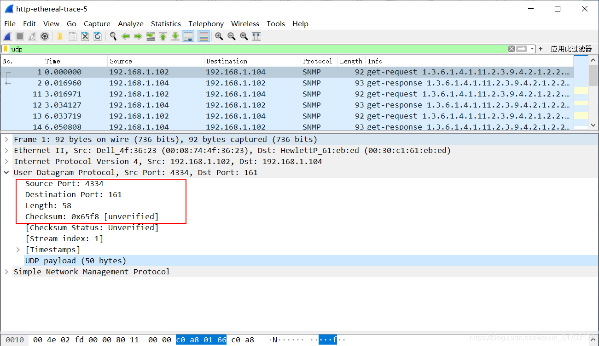Screen dimensions: 599x346
Task: Toggle packet list colorization
Action: click(x=204, y=36)
